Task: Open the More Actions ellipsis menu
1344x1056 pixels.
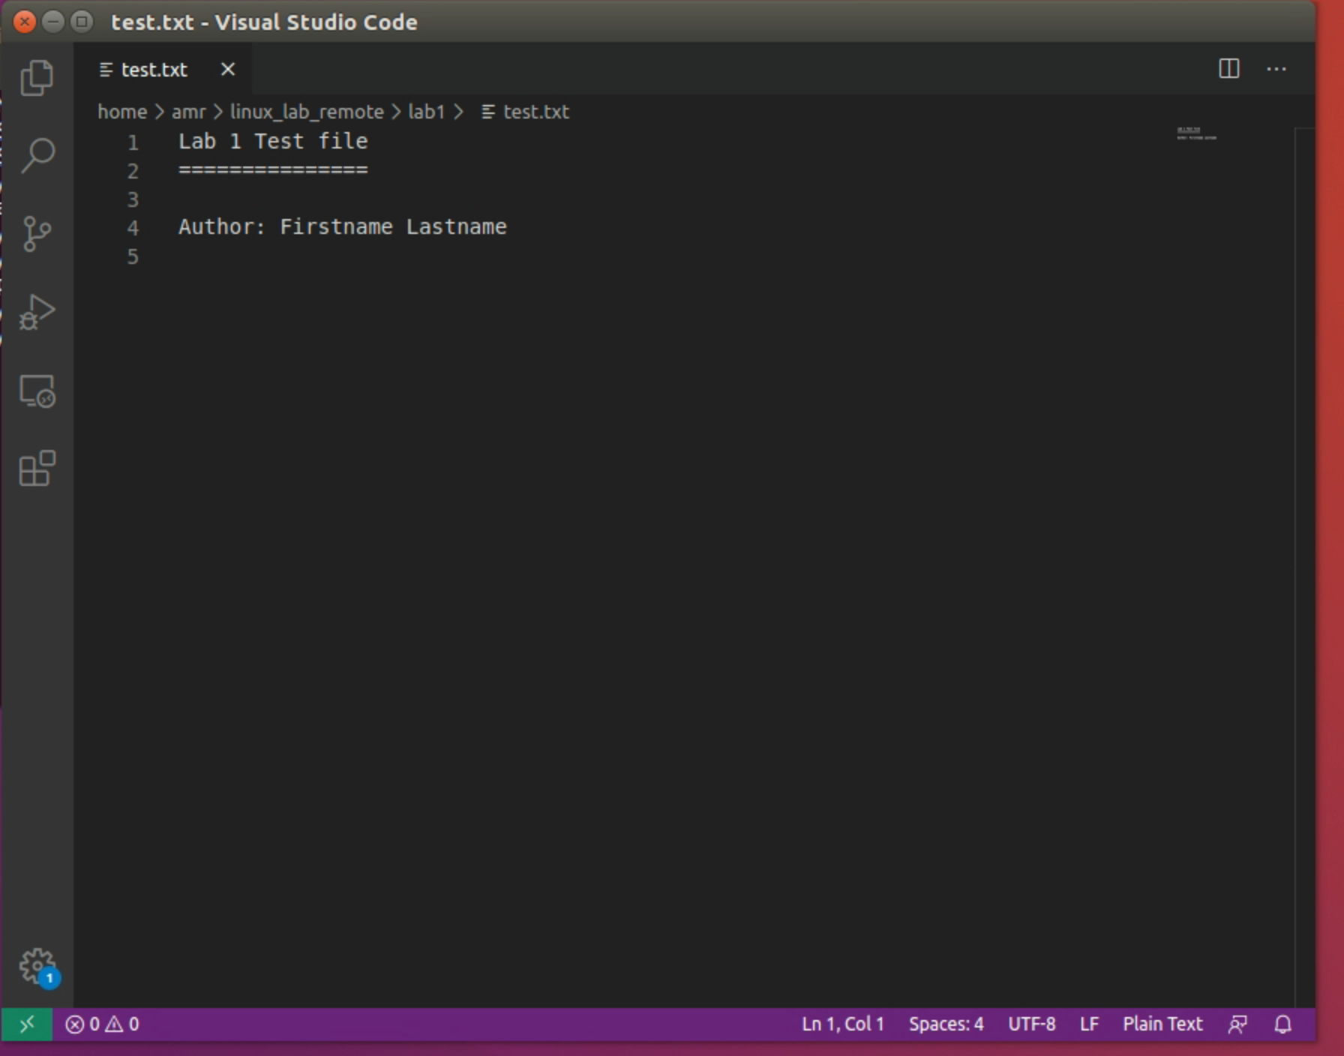Action: pyautogui.click(x=1276, y=69)
